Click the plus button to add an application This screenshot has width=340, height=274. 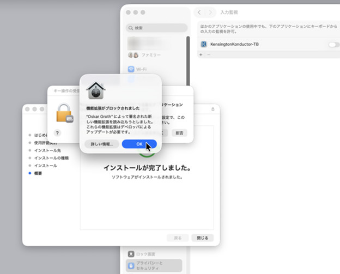click(201, 55)
